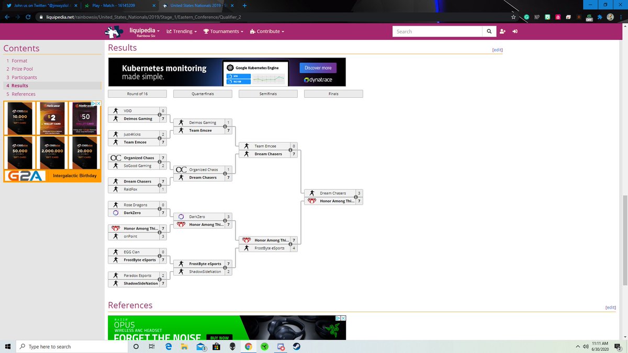Open Microsoft Edge from the taskbar
Screen dimensions: 628x353
(x=169, y=347)
